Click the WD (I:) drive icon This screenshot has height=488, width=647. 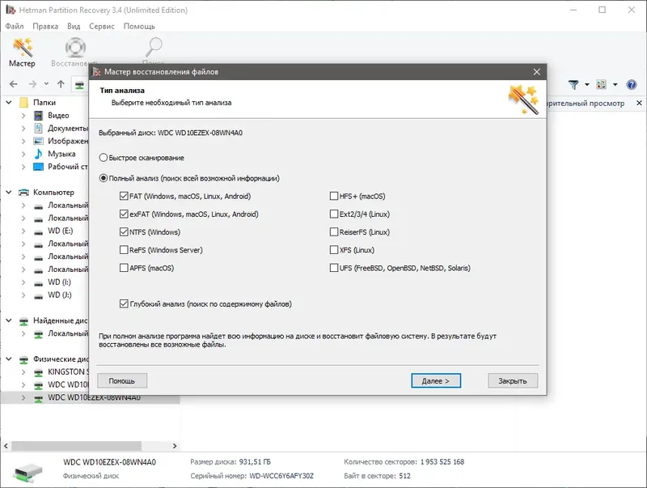click(x=38, y=282)
